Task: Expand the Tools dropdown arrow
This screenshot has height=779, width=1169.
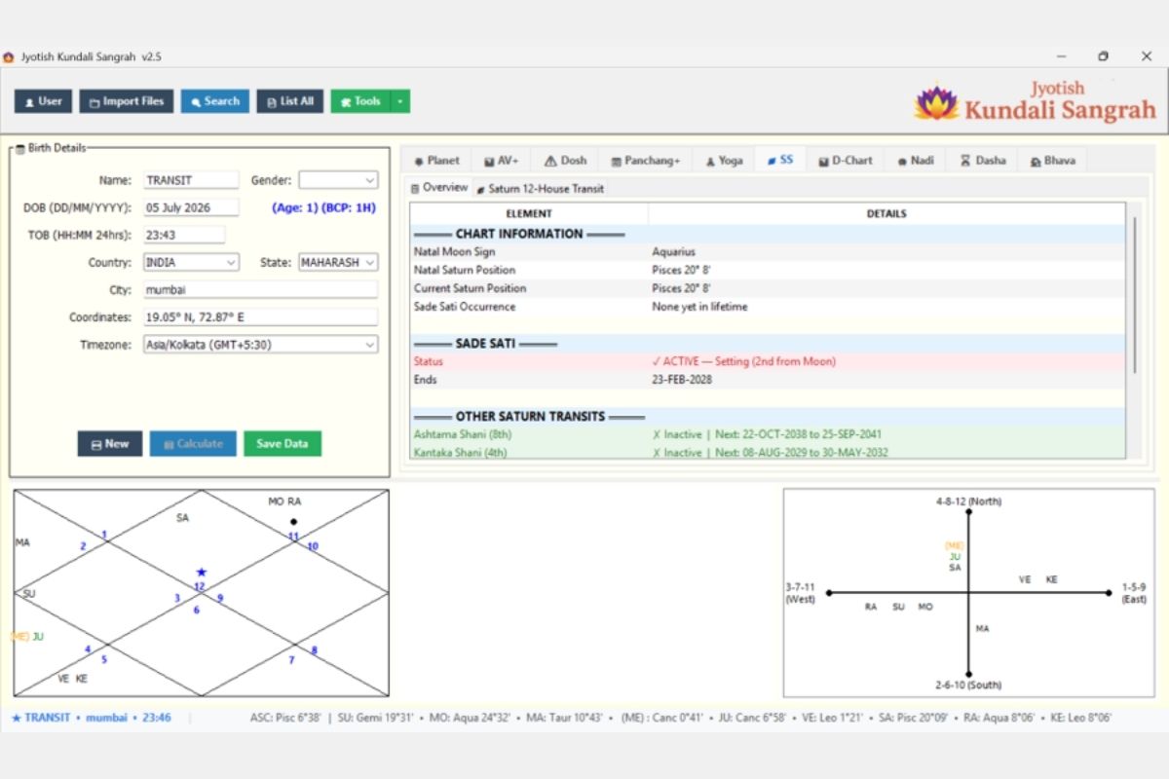Action: [400, 101]
